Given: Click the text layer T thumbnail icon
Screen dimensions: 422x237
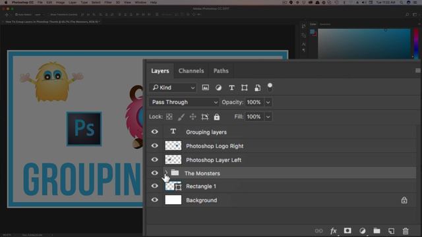Looking at the screenshot, I should pos(173,132).
